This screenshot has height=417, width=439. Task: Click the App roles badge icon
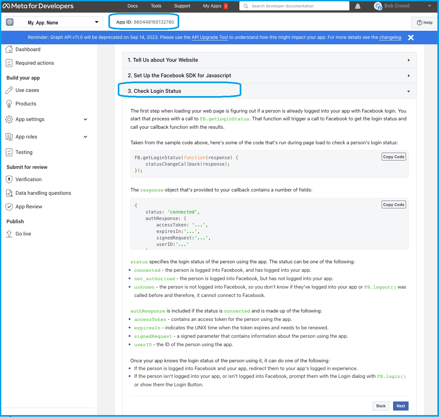[x=9, y=137]
